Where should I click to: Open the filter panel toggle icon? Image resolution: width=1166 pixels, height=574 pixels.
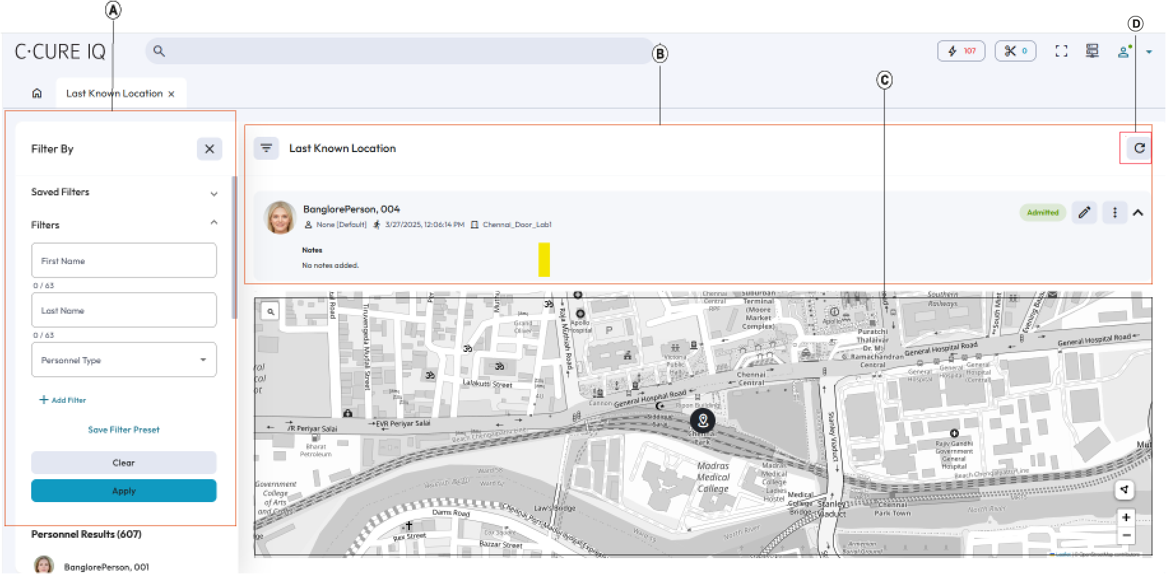[x=266, y=148]
